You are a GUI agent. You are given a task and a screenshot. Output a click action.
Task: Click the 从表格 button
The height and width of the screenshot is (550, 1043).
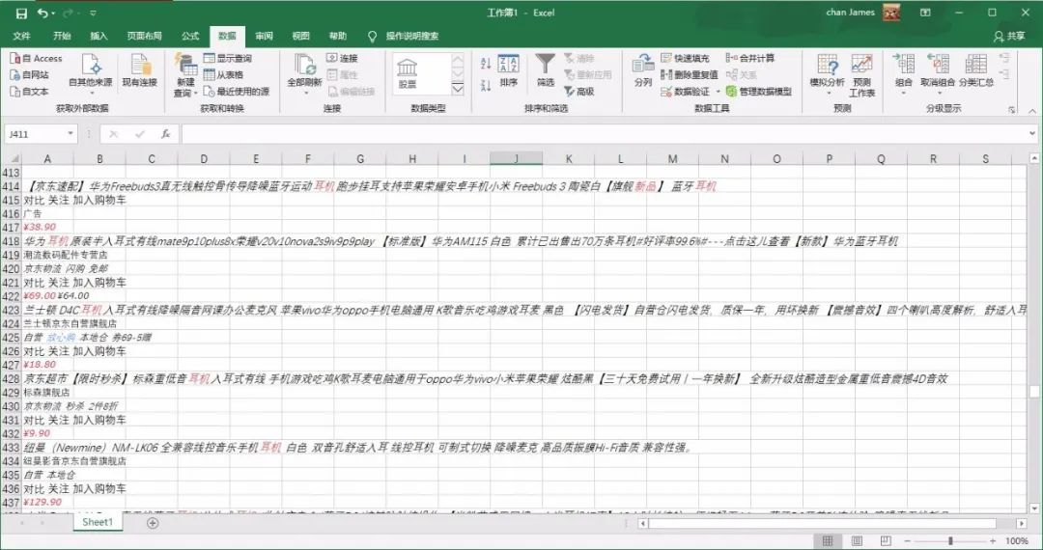click(223, 75)
